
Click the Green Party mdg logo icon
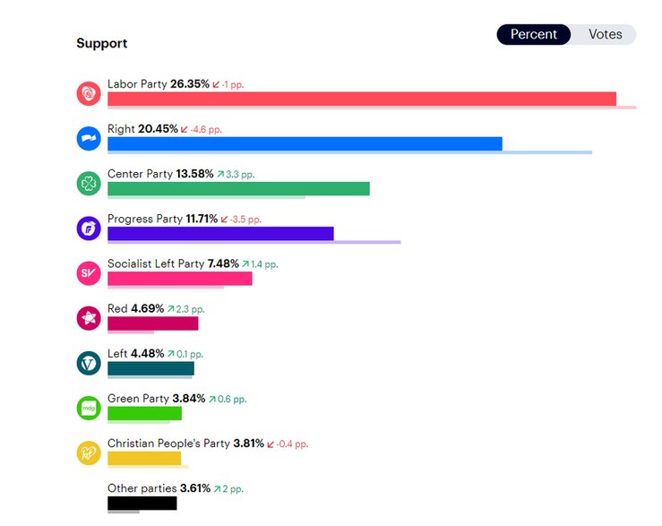[89, 408]
